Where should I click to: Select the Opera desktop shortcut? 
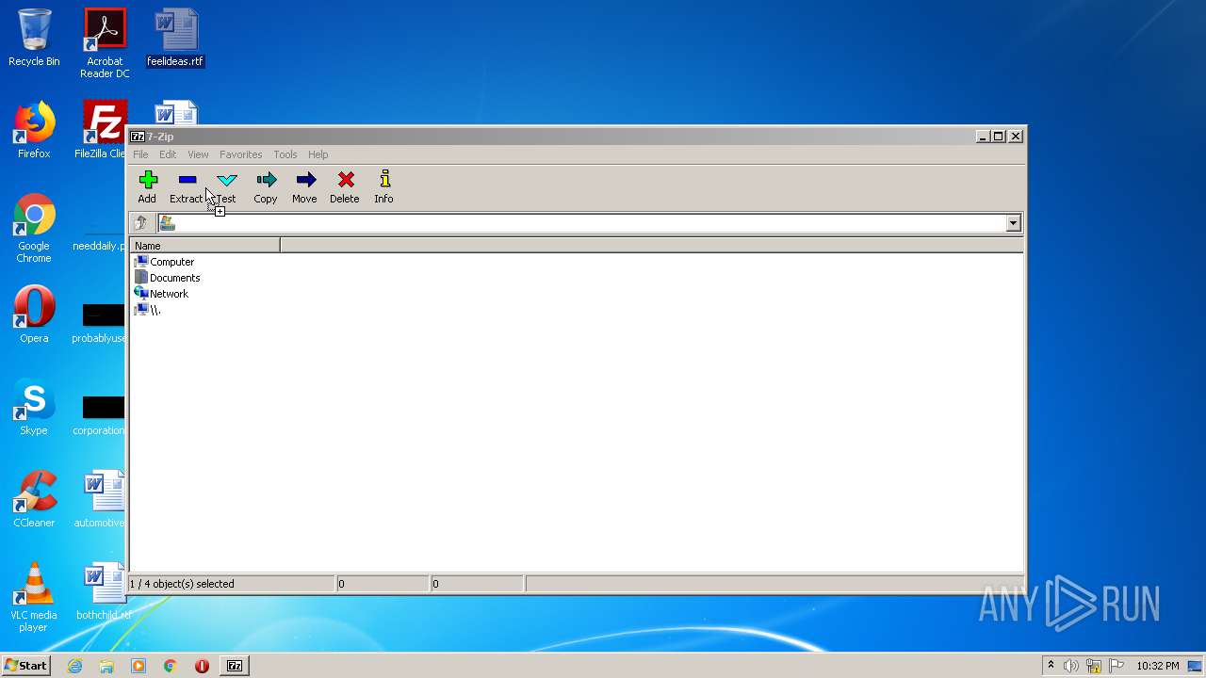pos(34,315)
